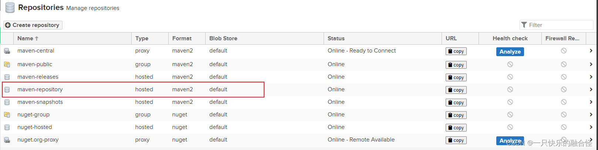
Task: Click maven-public group folder icon
Action: (7, 64)
